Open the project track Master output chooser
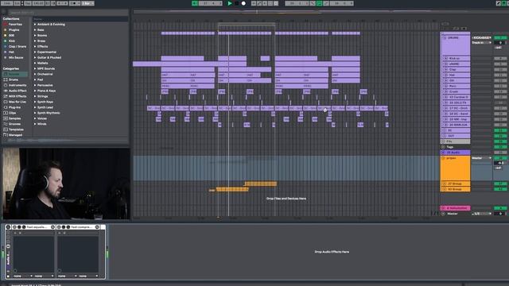This screenshot has width=509, height=286. [481, 158]
